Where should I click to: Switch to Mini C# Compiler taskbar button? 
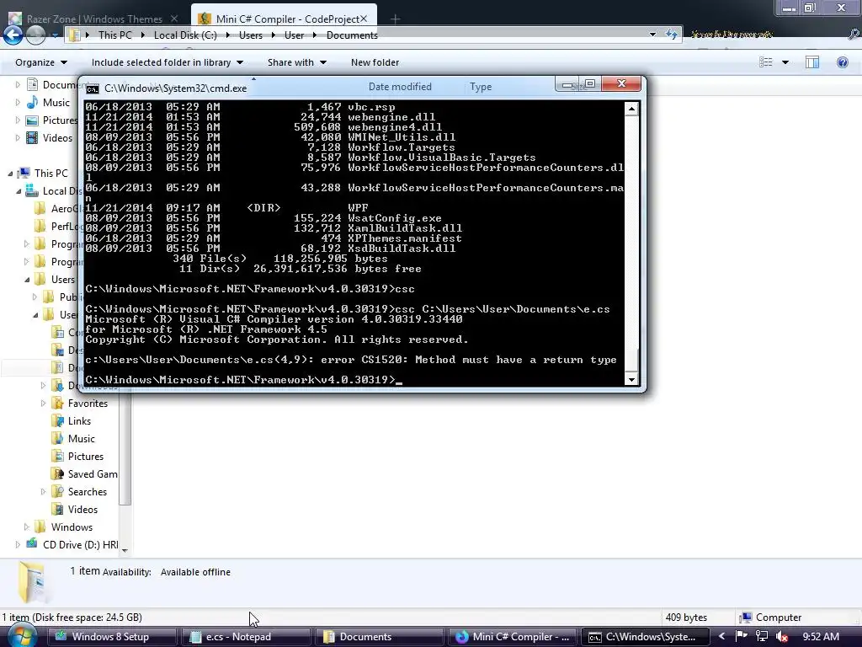coord(513,637)
